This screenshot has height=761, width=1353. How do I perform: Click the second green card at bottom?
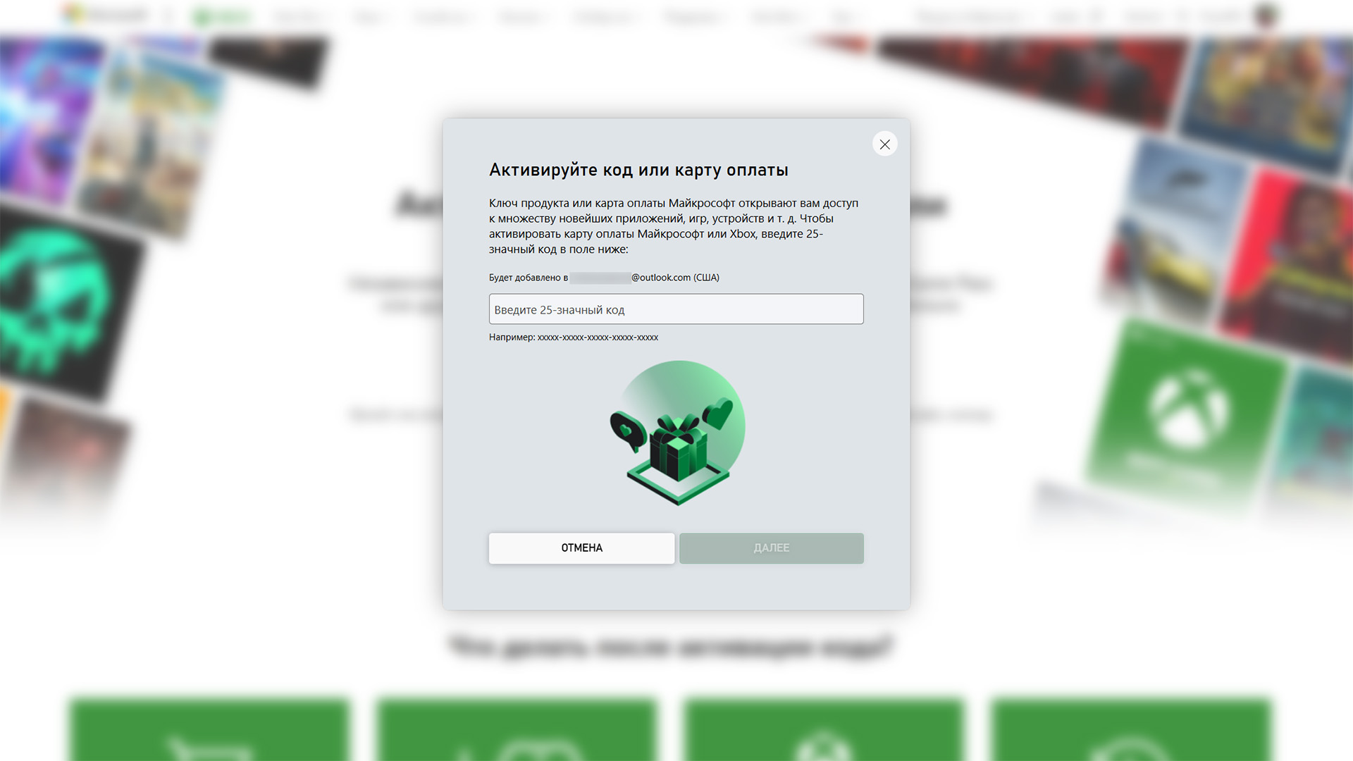516,729
